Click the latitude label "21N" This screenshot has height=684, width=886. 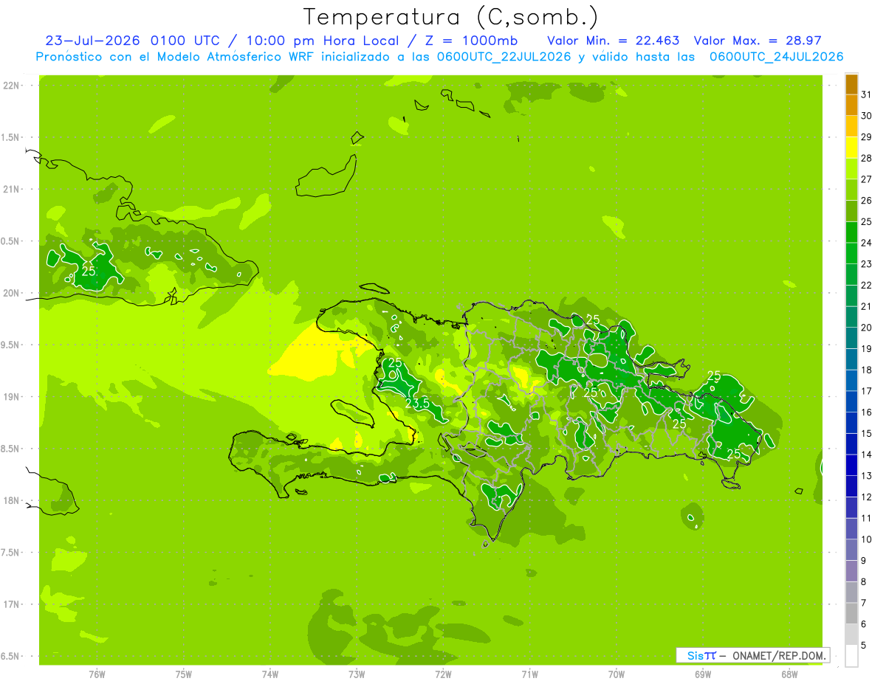click(11, 190)
